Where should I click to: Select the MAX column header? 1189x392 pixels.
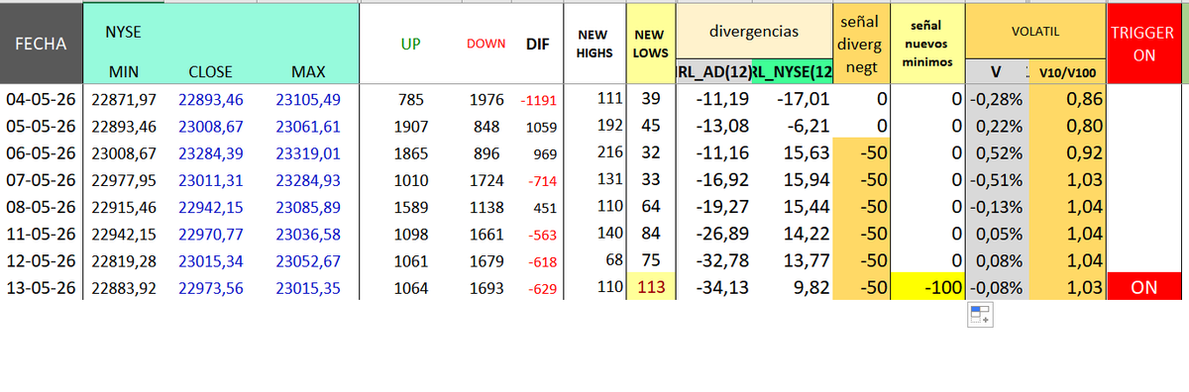tap(308, 72)
